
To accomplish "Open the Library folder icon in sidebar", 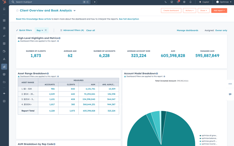I will [x=4, y=82].
